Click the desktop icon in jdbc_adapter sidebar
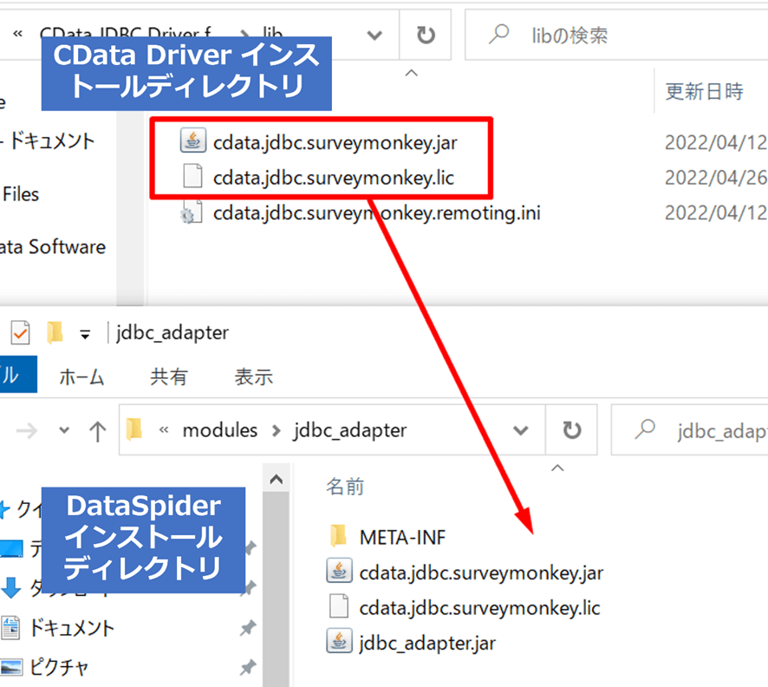Screen dimensions: 768x687 click(11, 548)
